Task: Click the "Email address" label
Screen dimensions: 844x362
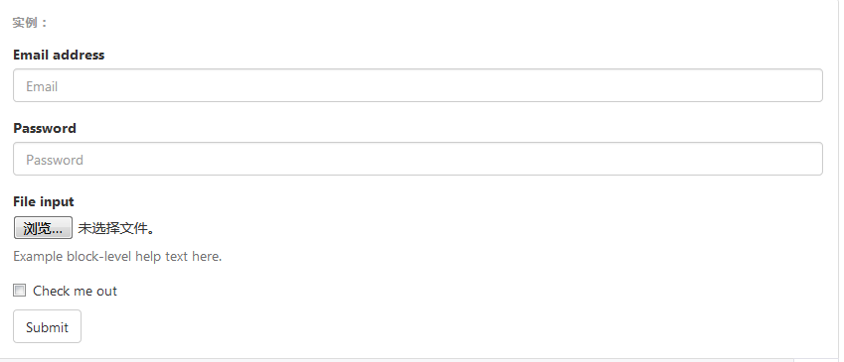Action: coord(59,55)
